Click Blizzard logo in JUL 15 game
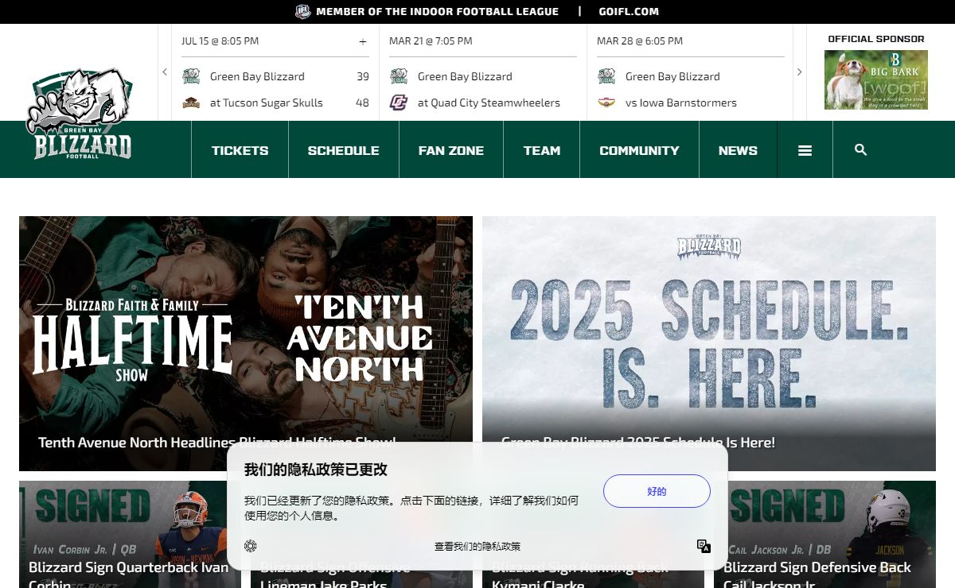955x588 pixels. tap(191, 76)
